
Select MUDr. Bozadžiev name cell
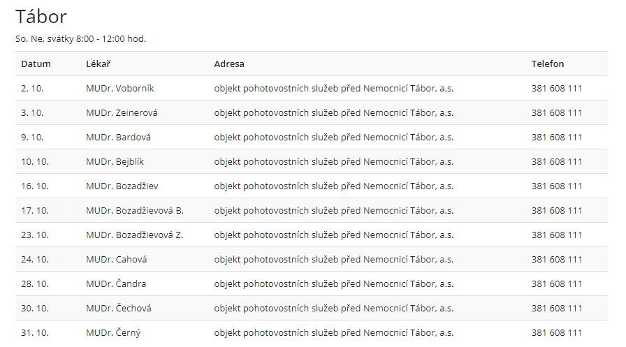tap(122, 186)
